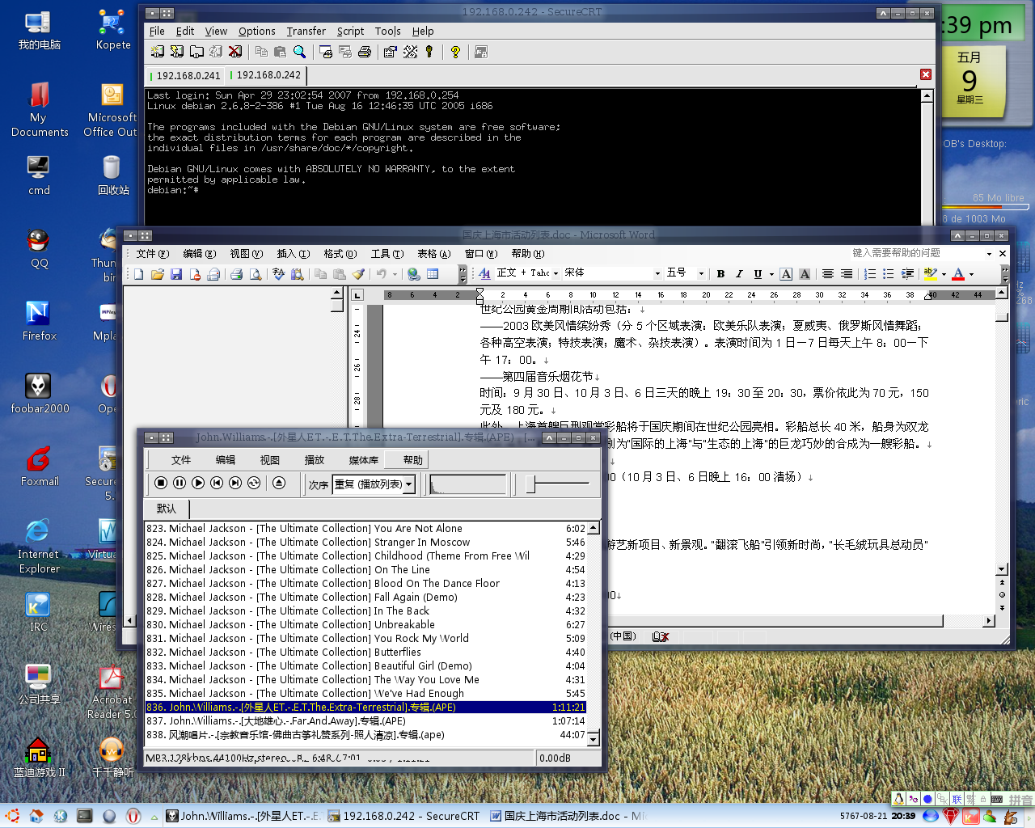
Task: Click the Print icon in SecureCRT toolbar
Action: 365,52
